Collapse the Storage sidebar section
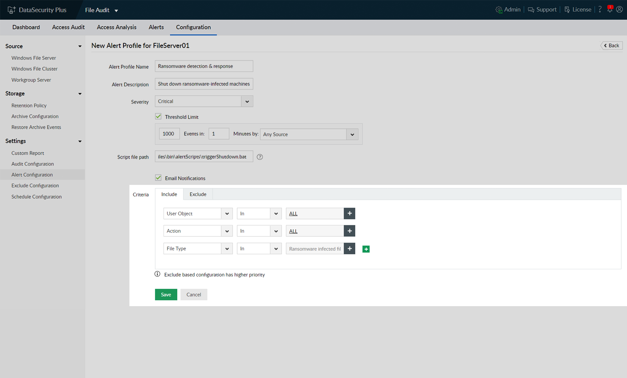Screen dimensions: 627x378 tap(80, 94)
